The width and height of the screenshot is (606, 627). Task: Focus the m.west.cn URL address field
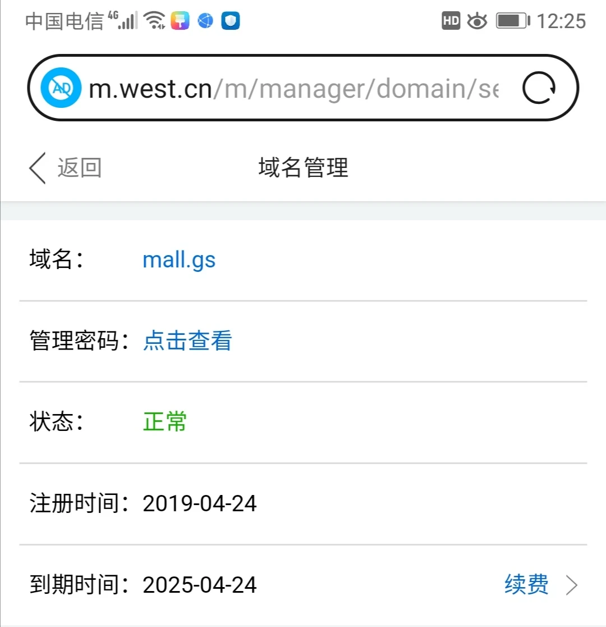(x=292, y=88)
